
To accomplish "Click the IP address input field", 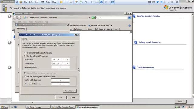I will coord(60,60).
